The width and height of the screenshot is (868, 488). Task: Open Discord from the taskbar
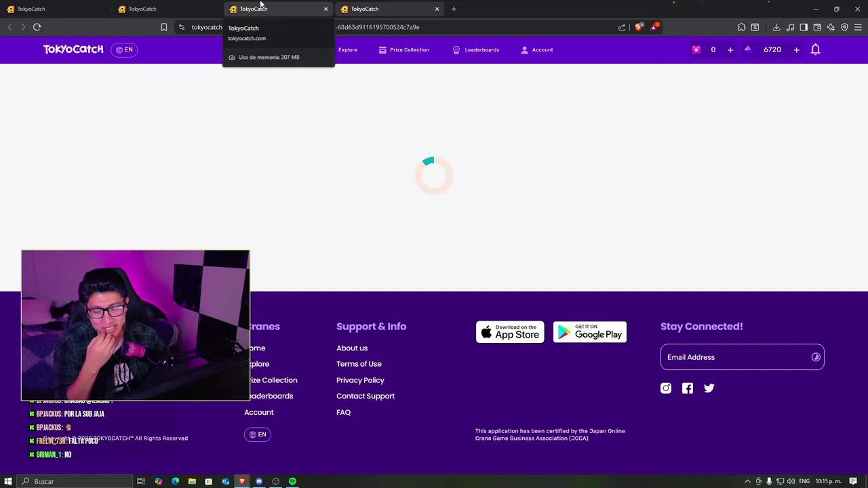(259, 481)
